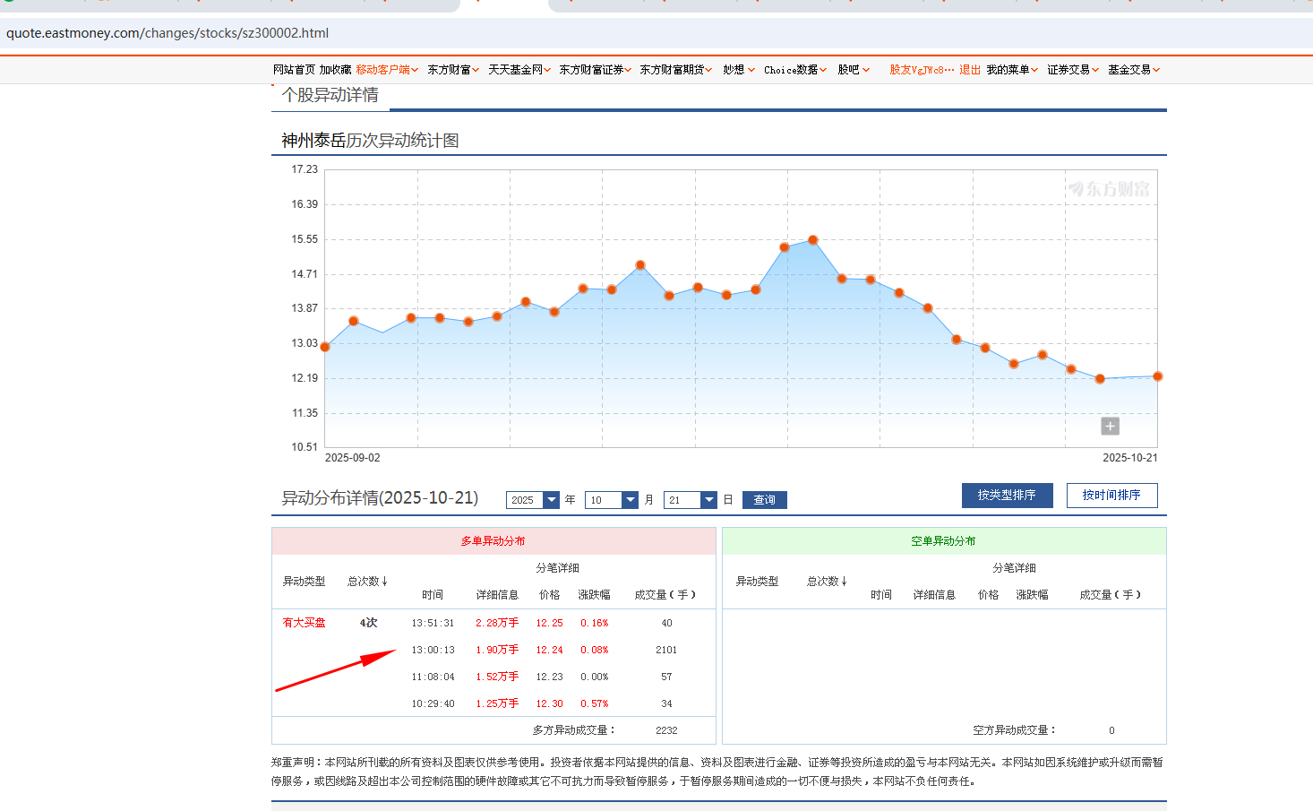Open the day 21 dropdown

click(691, 500)
